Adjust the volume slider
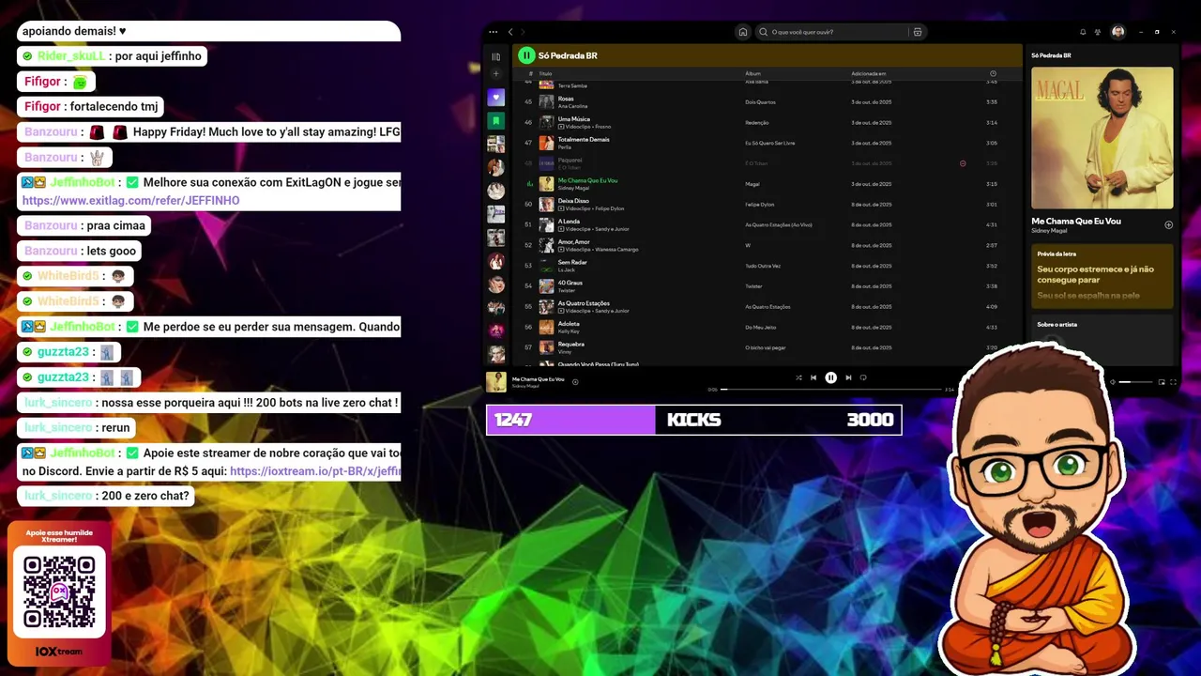This screenshot has height=676, width=1201. click(x=1135, y=382)
